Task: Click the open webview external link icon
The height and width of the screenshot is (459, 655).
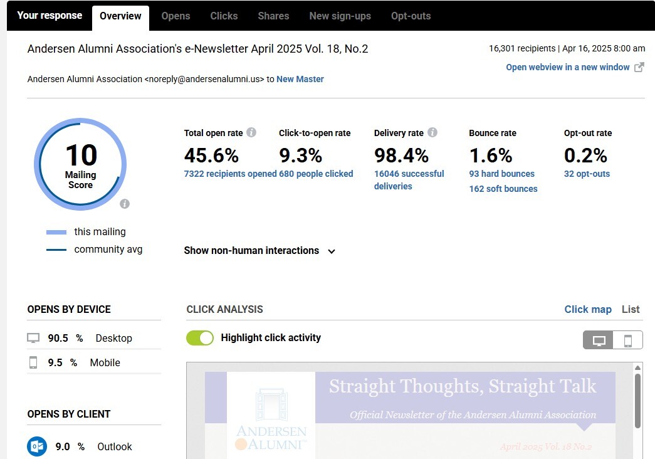Action: click(639, 67)
